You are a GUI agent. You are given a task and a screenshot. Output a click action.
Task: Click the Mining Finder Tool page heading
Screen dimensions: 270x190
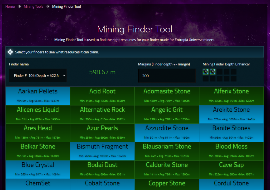[x=135, y=29]
